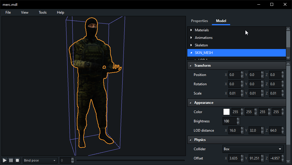292x165 pixels.
Task: Open the File menu
Action: (x=8, y=12)
